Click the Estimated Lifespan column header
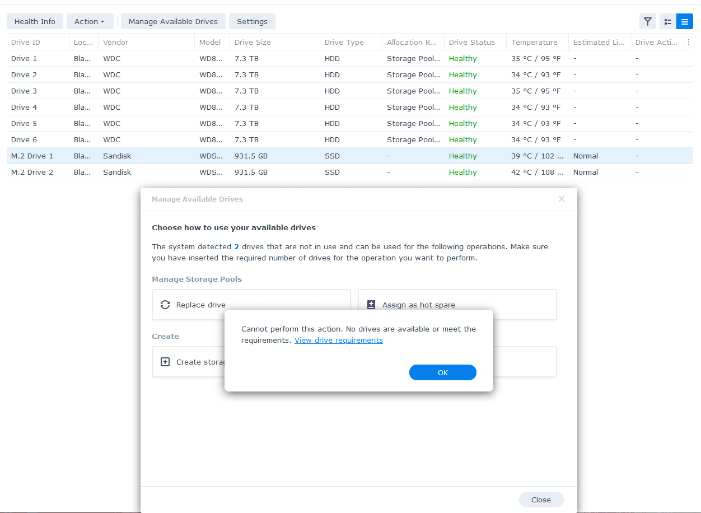Viewport: 701px width, 513px height. point(599,42)
